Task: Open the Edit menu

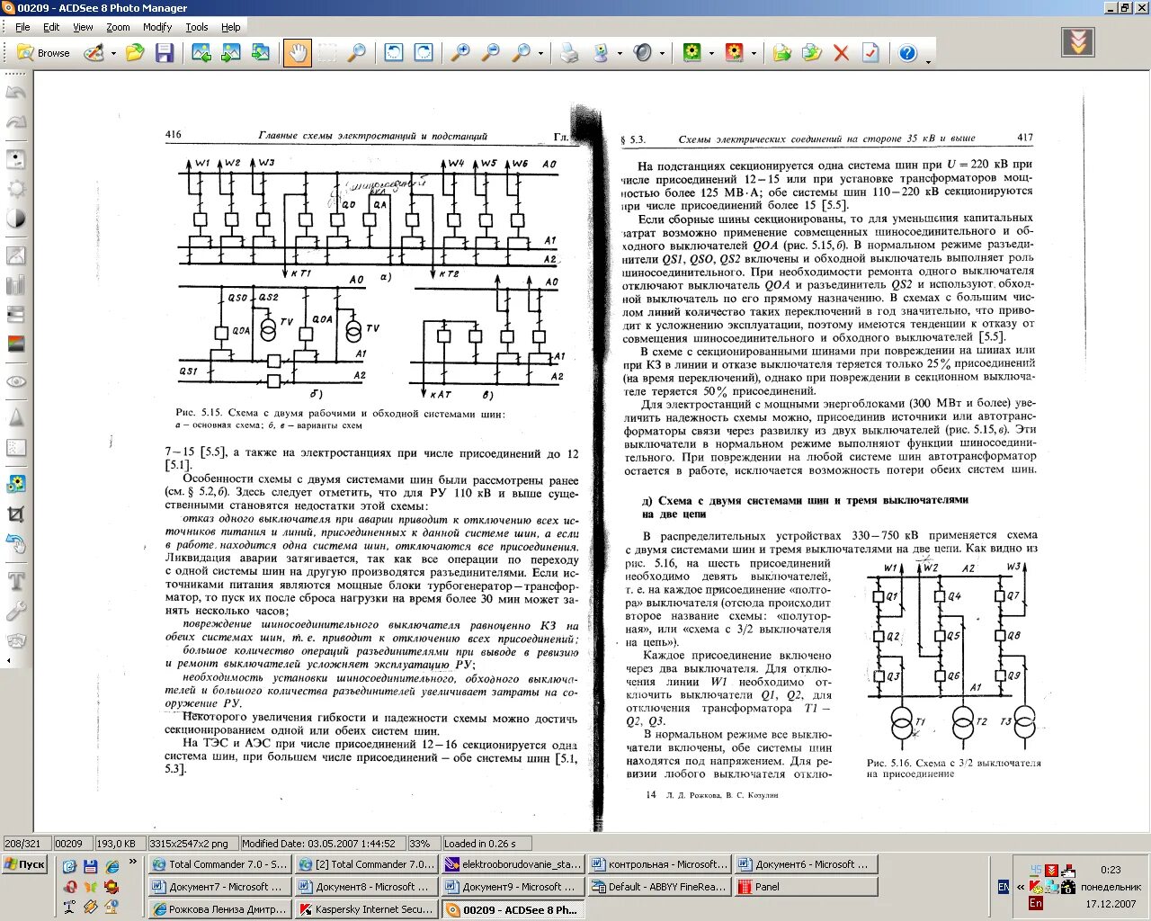Action: click(x=51, y=27)
